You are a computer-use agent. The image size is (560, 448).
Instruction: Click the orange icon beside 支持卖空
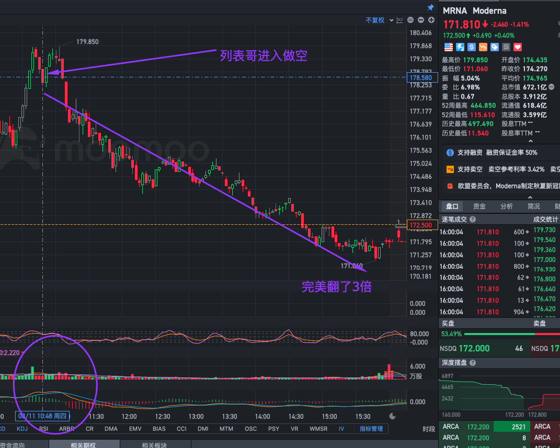tap(450, 169)
